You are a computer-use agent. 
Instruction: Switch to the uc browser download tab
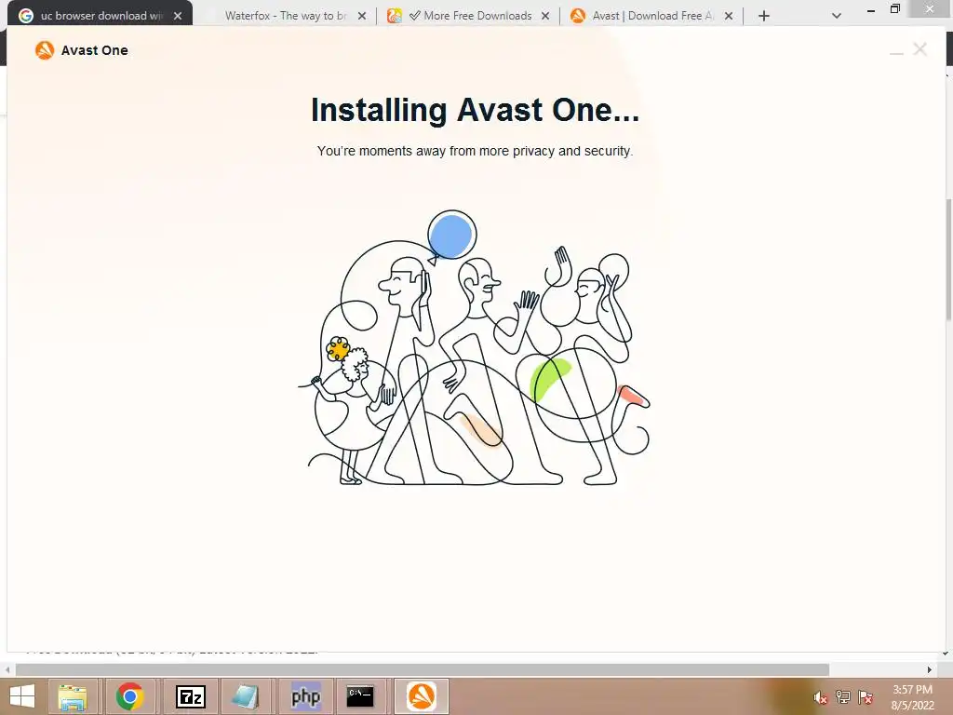(101, 16)
